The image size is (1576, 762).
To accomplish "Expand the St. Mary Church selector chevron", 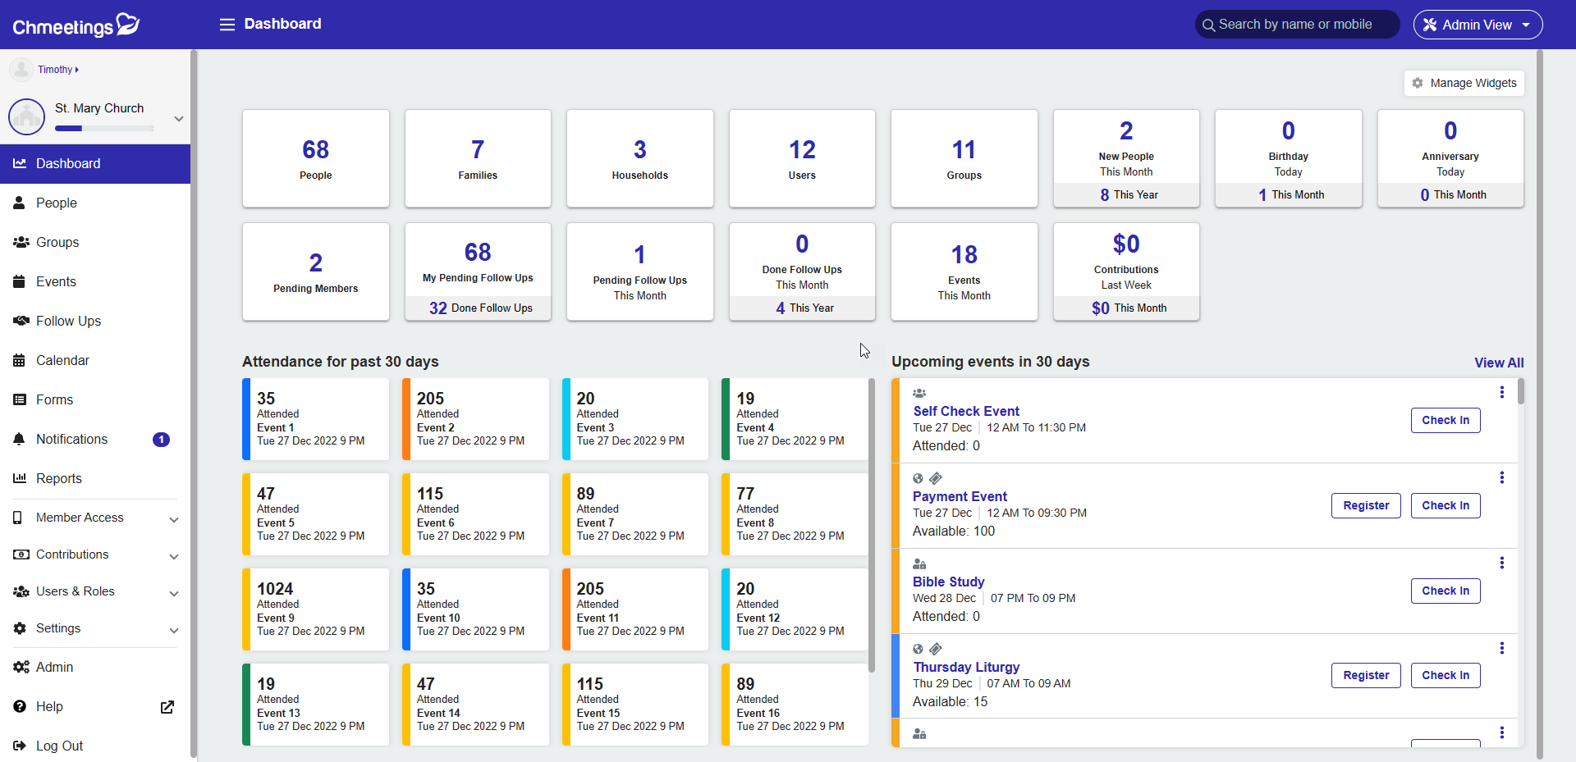I will click(178, 119).
